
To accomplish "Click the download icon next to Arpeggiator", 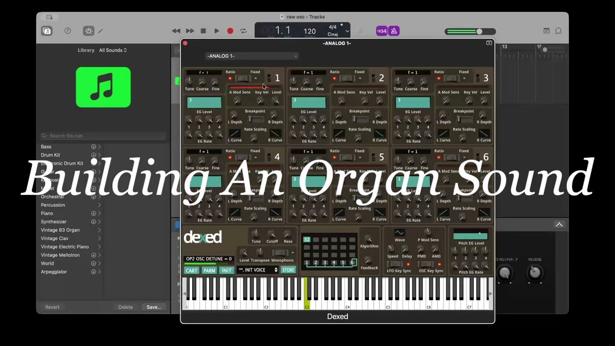I will pyautogui.click(x=94, y=272).
